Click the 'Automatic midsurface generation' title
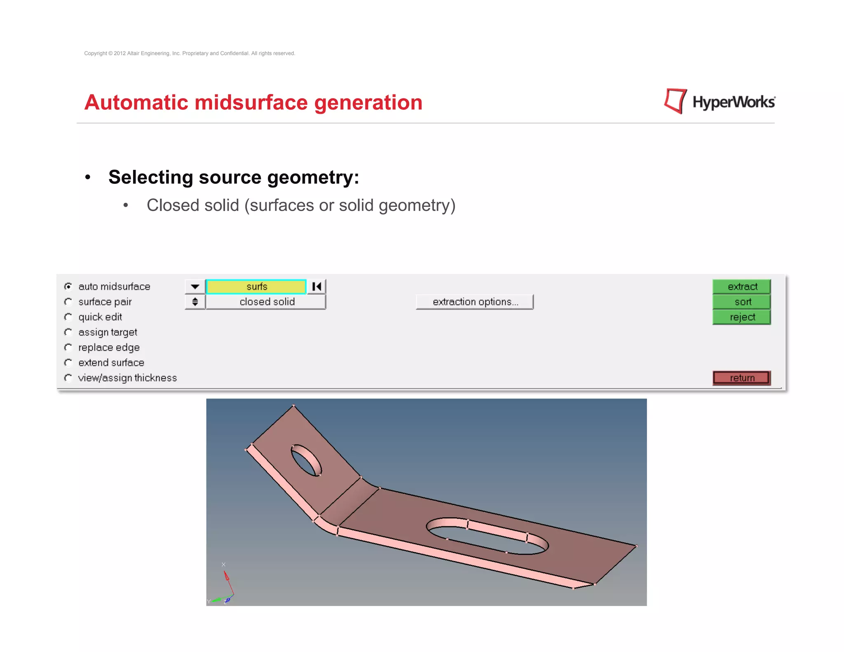This screenshot has width=844, height=652. (253, 102)
